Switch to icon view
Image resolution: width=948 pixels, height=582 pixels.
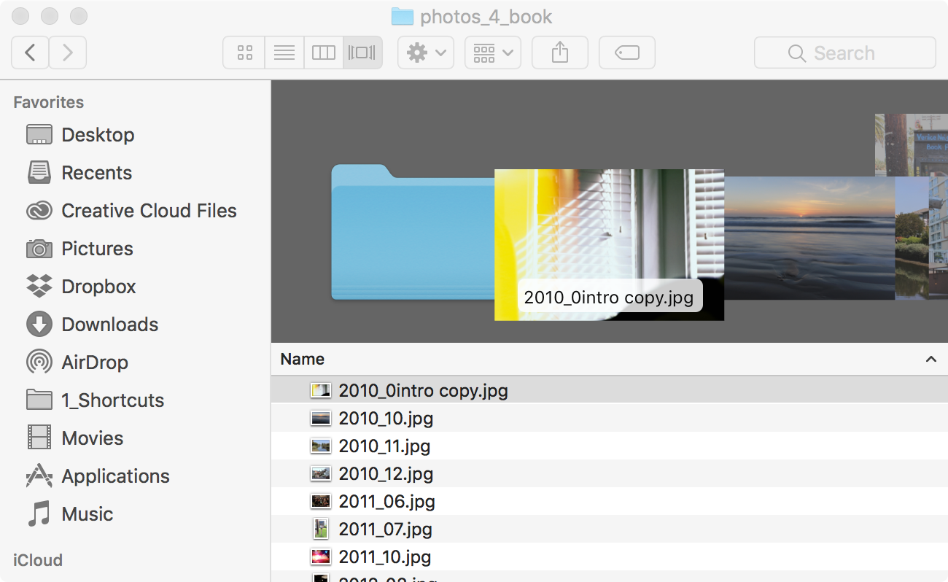coord(245,53)
